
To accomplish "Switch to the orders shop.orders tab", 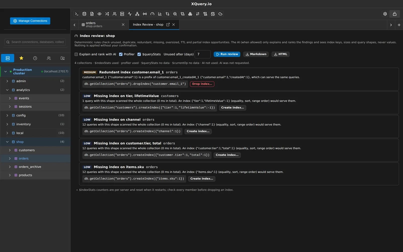I will [x=103, y=25].
